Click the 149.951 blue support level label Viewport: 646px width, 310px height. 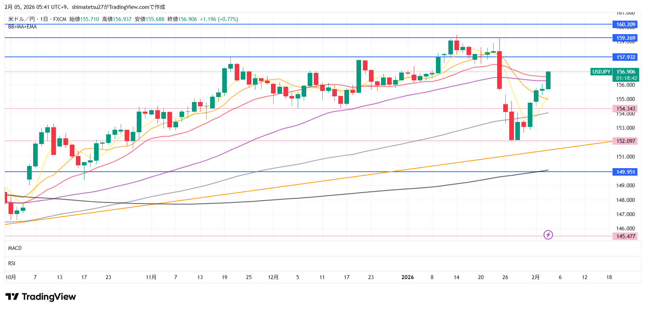point(625,172)
